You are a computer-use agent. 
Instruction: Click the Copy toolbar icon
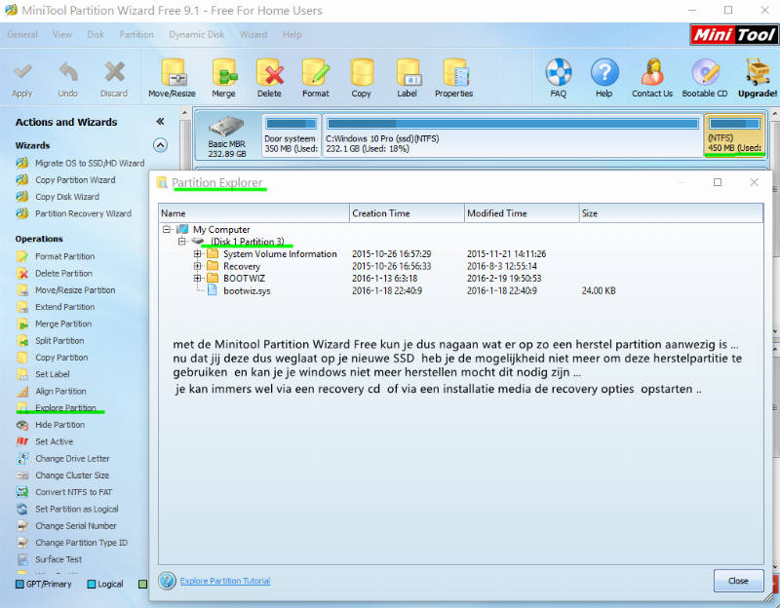pos(362,72)
